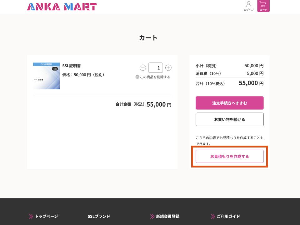Click the chevron icon beside ご利用ガイド
300x225 pixels.
pyautogui.click(x=213, y=216)
